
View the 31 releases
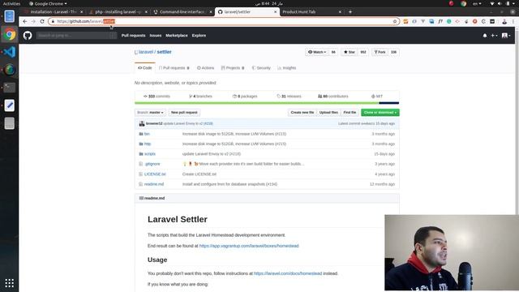289,96
